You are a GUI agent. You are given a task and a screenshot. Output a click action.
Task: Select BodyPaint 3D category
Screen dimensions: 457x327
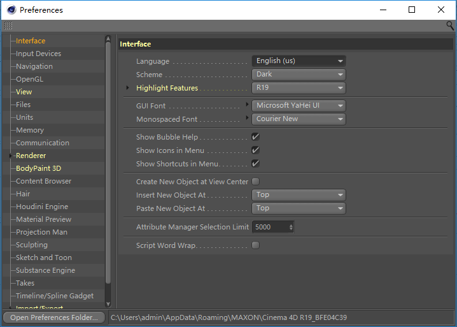[38, 168]
